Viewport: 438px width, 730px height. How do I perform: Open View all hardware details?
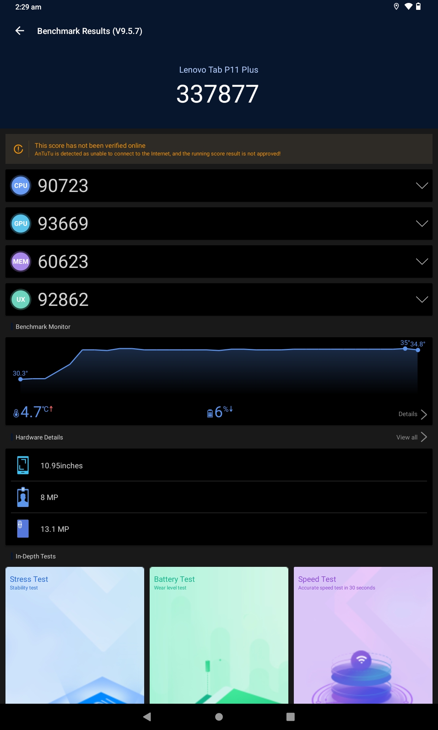[x=411, y=437]
